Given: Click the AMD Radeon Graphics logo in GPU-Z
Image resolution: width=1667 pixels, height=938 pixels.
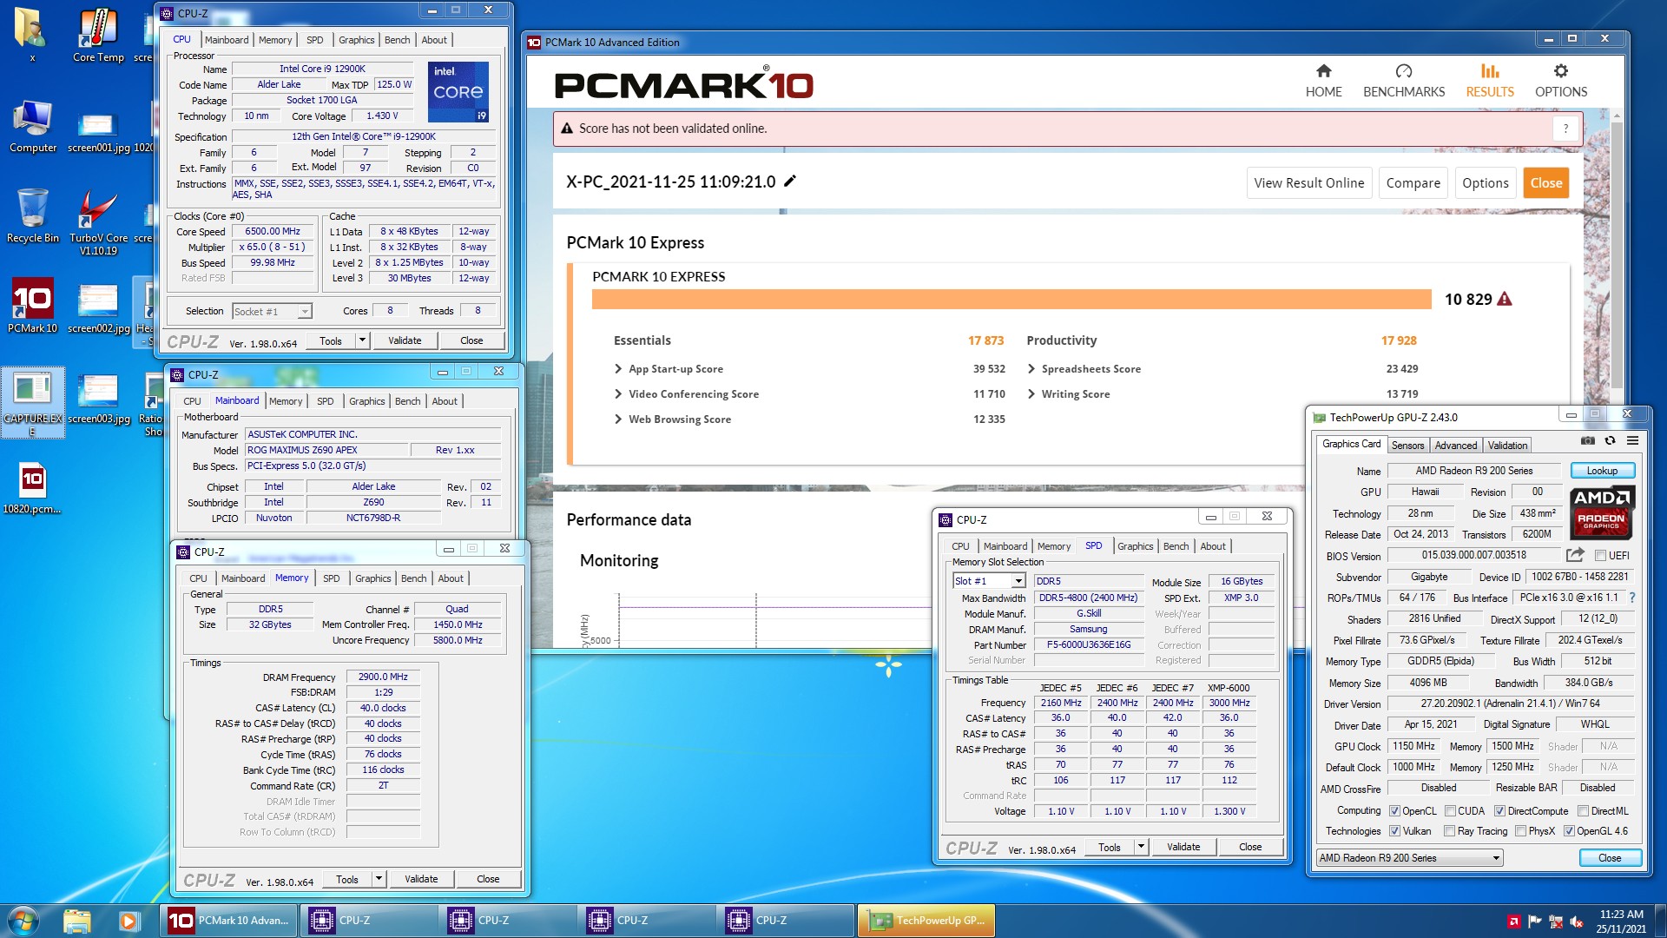Looking at the screenshot, I should click(x=1603, y=512).
